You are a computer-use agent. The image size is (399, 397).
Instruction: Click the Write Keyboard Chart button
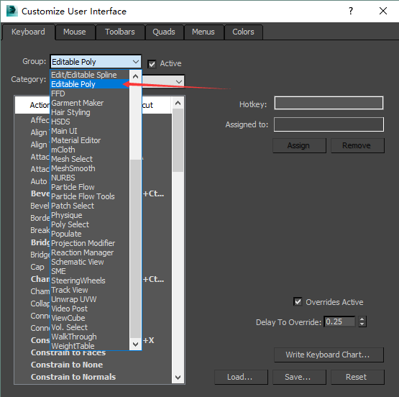tap(329, 355)
